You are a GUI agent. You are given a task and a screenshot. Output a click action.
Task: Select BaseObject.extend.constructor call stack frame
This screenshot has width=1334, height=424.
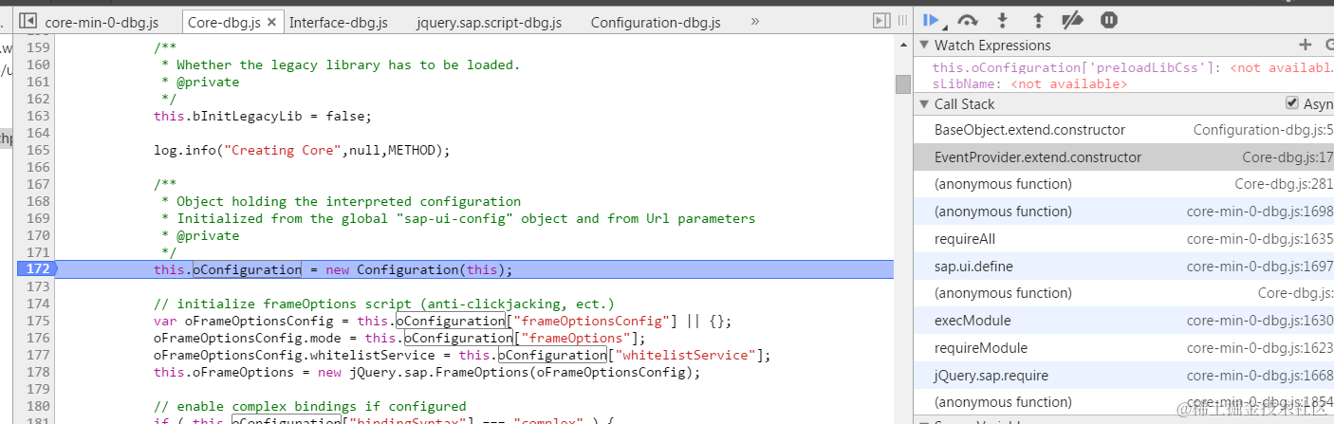1123,130
